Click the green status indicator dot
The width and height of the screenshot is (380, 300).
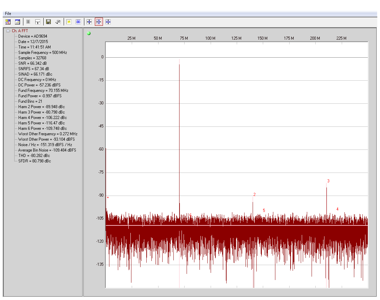click(x=89, y=33)
